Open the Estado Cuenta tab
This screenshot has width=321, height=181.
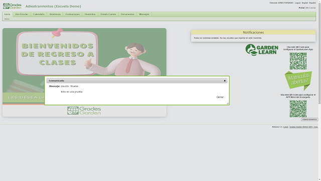click(108, 15)
